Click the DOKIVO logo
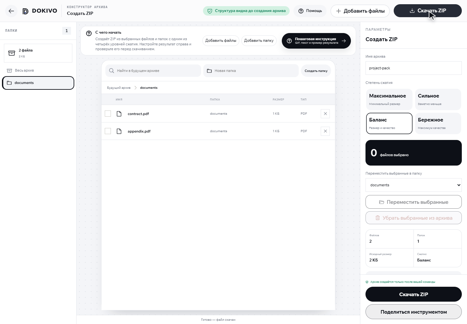Viewport: 467px width, 324px height. point(40,11)
